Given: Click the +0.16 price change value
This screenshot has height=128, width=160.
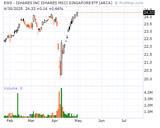Looking at the screenshot, I should (42, 9).
